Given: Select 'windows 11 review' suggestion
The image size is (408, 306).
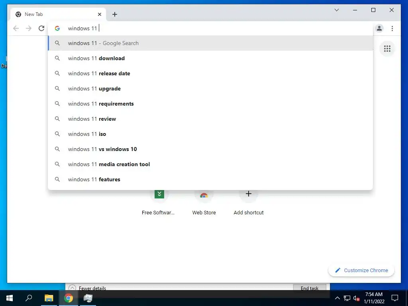Looking at the screenshot, I should tap(210, 119).
